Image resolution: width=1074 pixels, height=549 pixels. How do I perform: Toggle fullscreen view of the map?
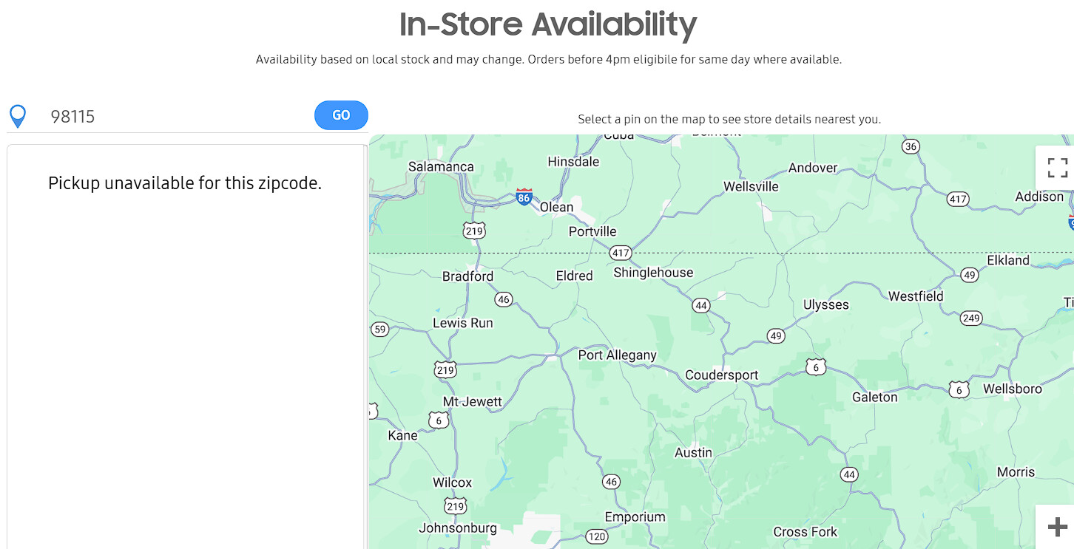click(x=1058, y=168)
